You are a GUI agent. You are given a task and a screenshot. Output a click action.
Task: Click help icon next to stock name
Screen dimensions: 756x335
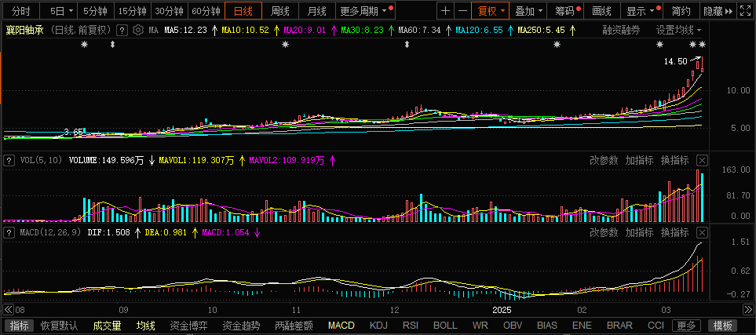coord(121,30)
